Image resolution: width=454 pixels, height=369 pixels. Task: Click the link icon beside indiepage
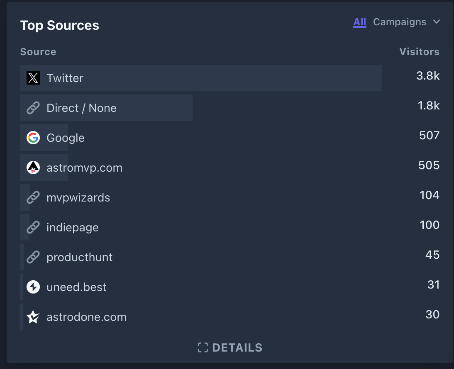(33, 227)
